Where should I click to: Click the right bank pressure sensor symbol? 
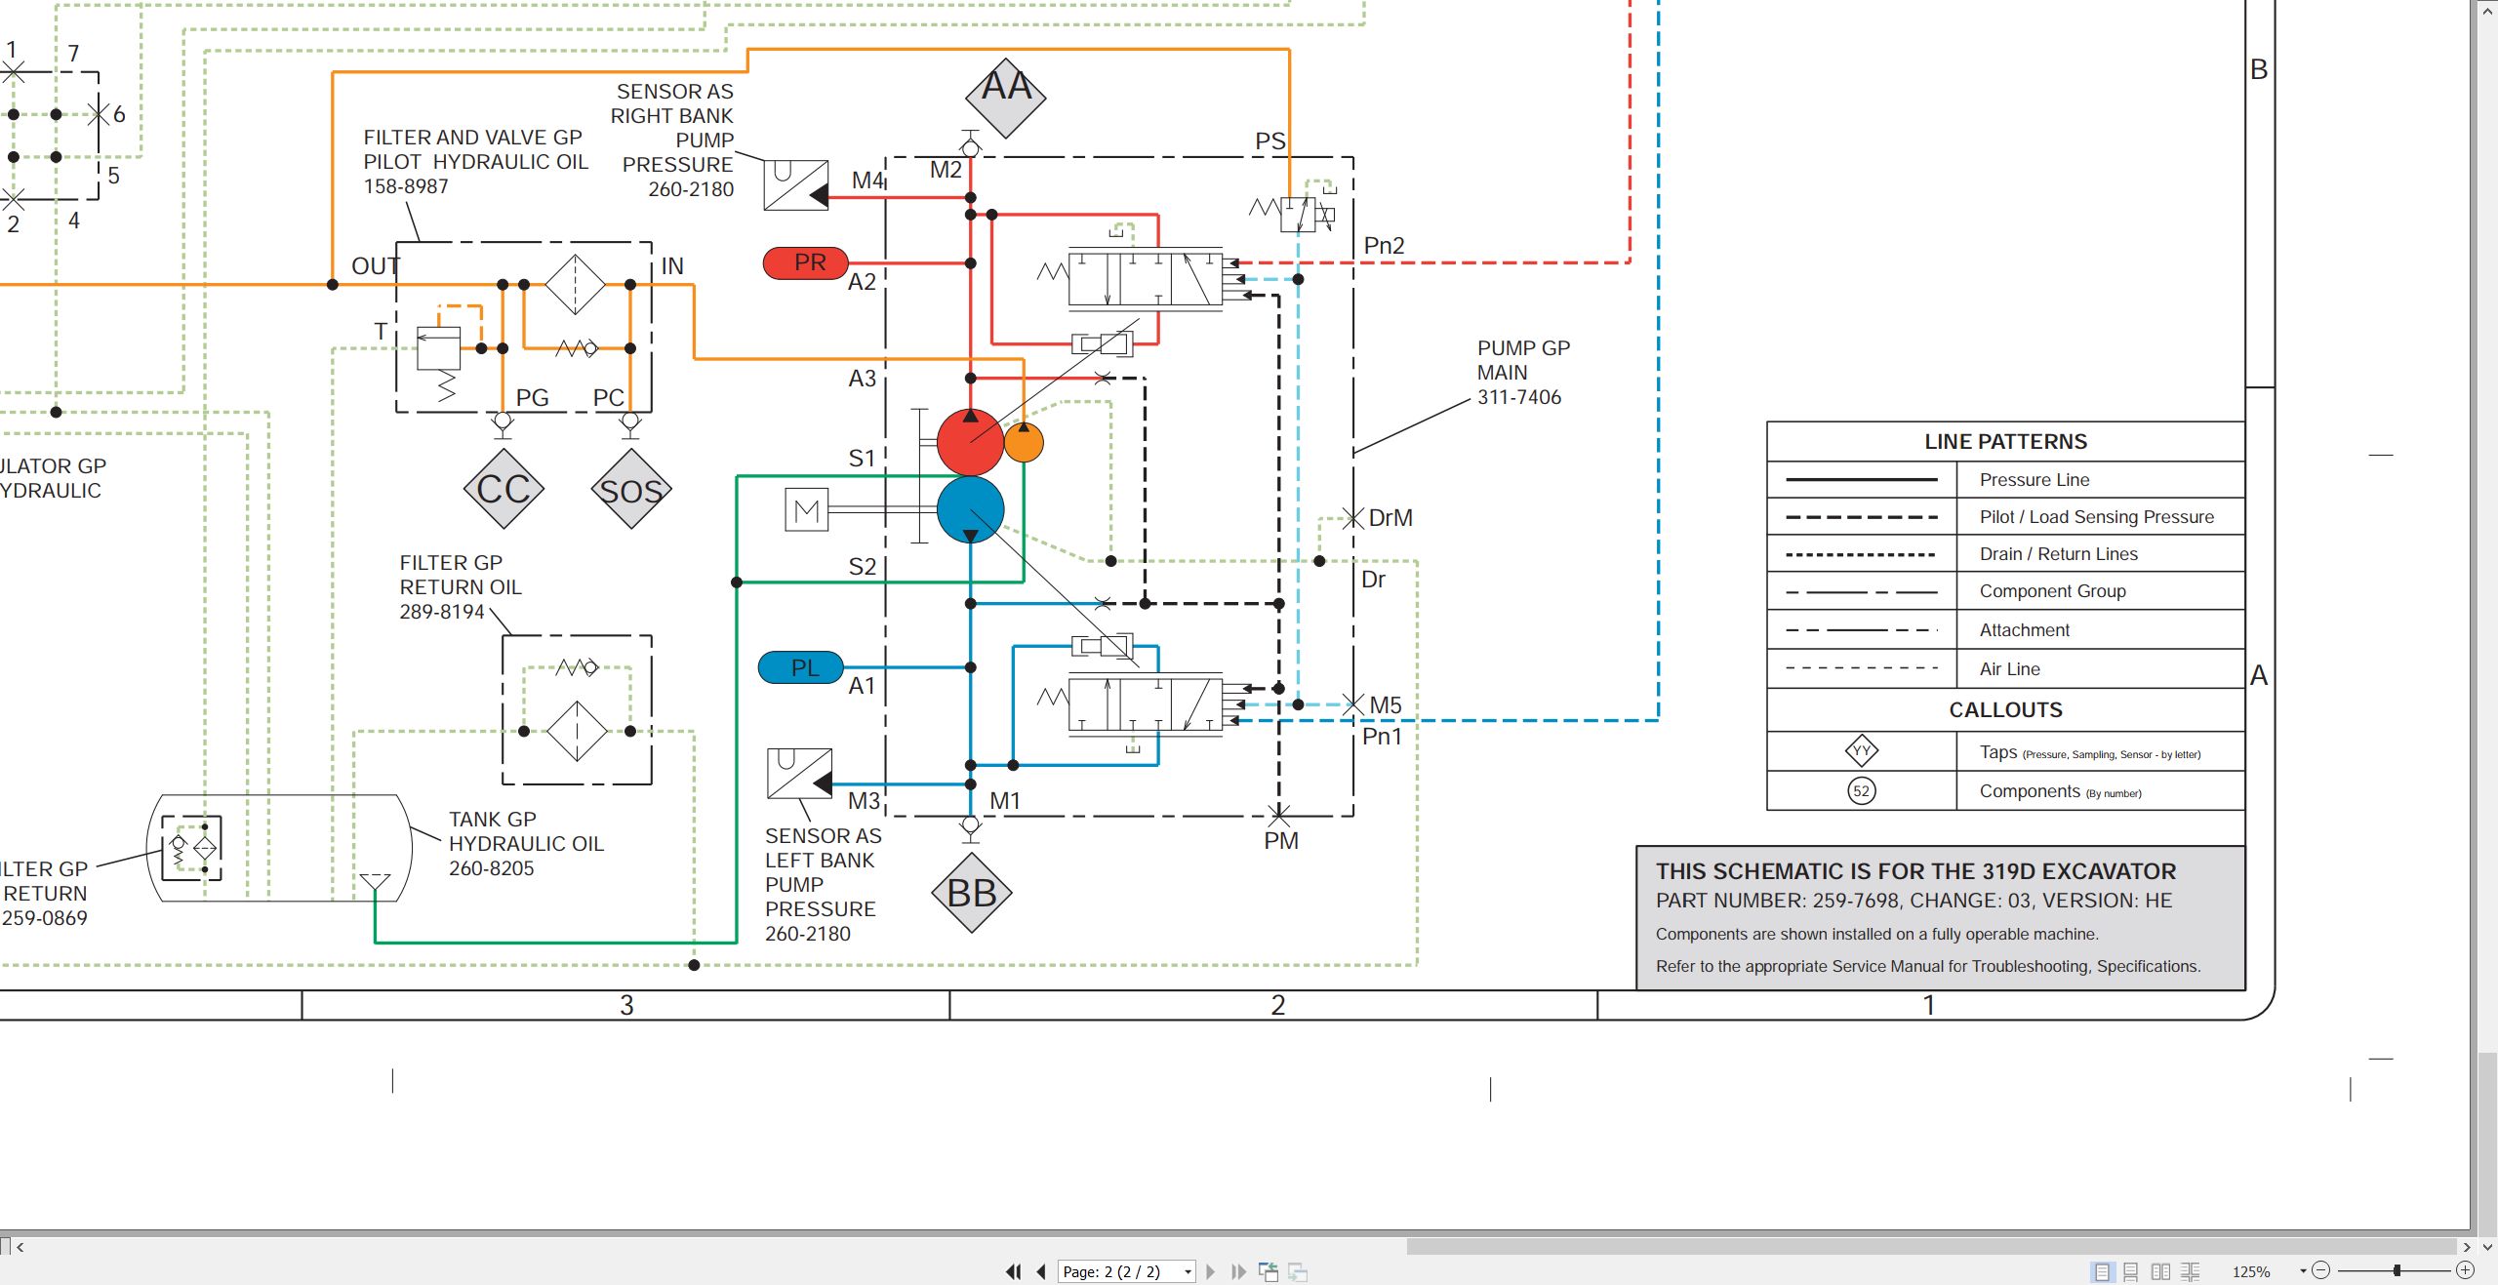[x=796, y=185]
